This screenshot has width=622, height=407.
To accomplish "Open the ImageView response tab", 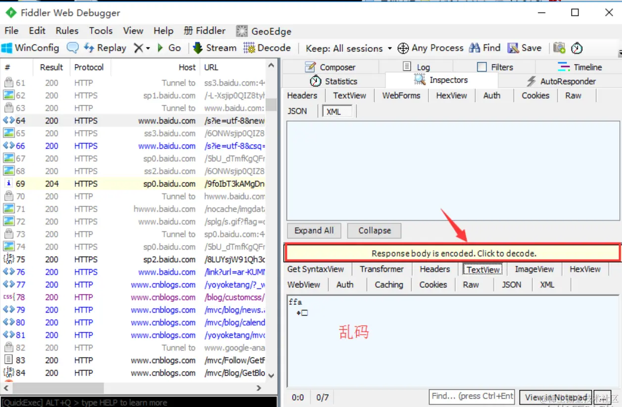I will point(534,269).
